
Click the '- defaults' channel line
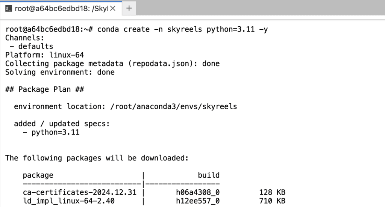[31, 46]
